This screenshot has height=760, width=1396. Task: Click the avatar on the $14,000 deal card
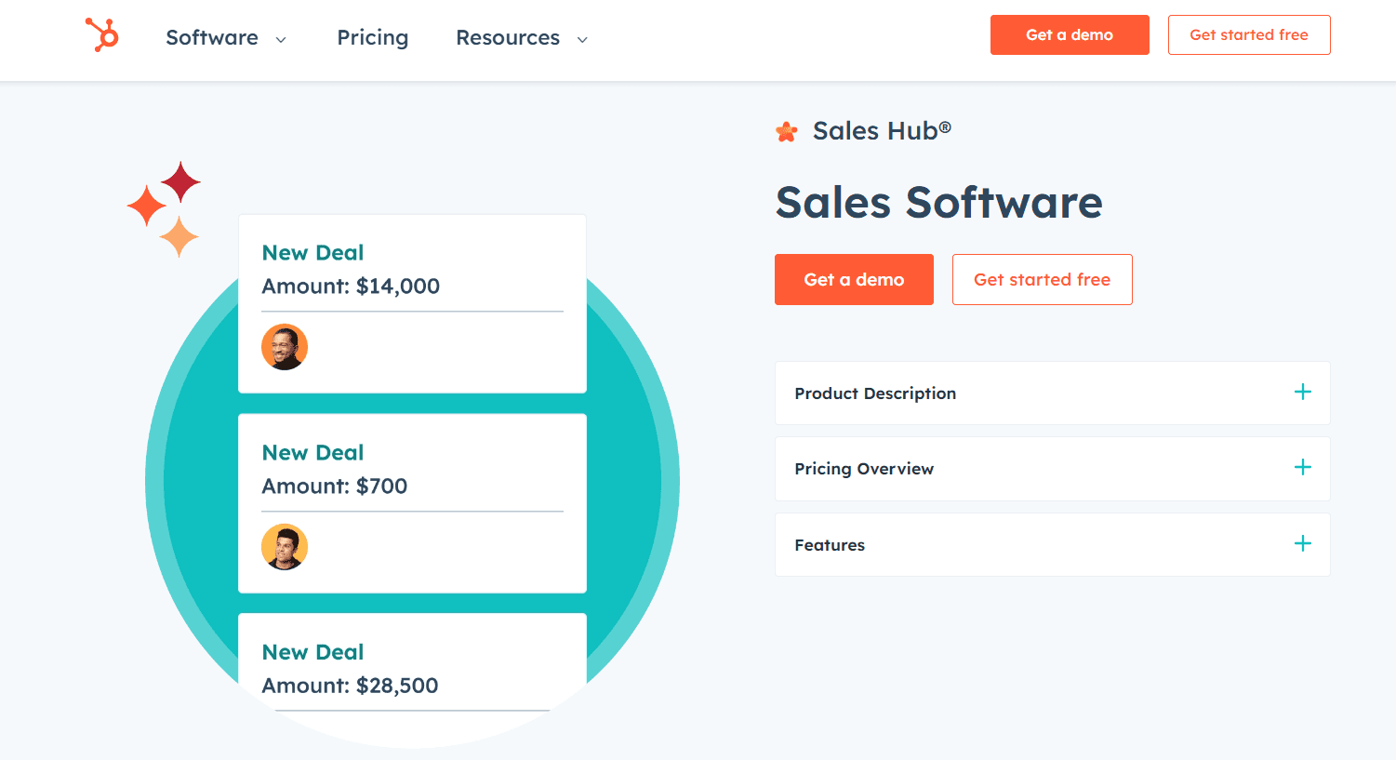point(285,347)
